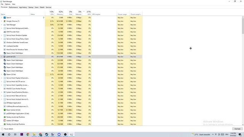Open the weather widget on the taskbar
Image resolution: width=244 pixels, height=137 pixels.
[x=201, y=134]
